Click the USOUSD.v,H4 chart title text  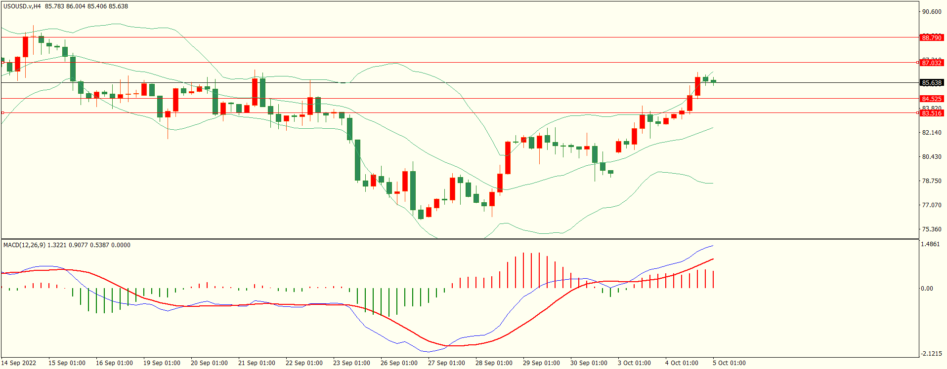(x=22, y=6)
